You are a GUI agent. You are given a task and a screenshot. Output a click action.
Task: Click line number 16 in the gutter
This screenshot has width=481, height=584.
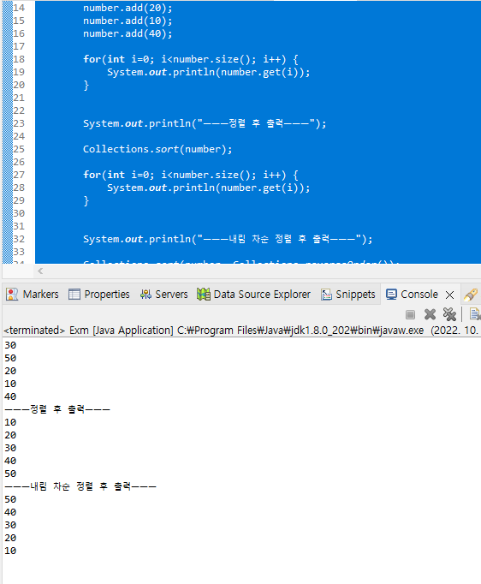(x=19, y=33)
